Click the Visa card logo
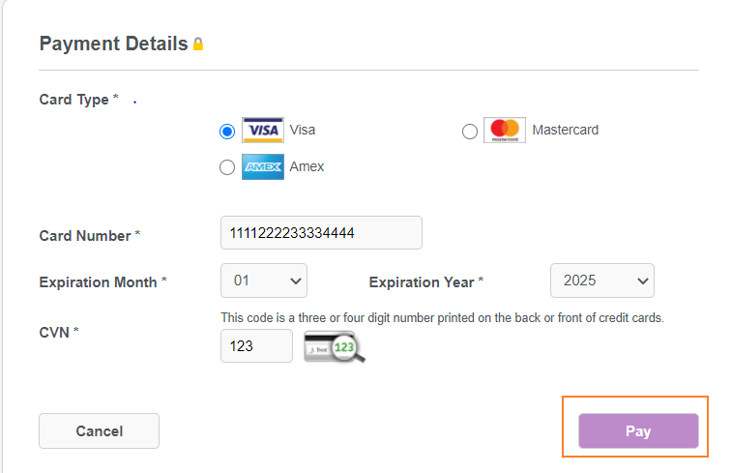Image resolution: width=732 pixels, height=473 pixels. point(262,130)
